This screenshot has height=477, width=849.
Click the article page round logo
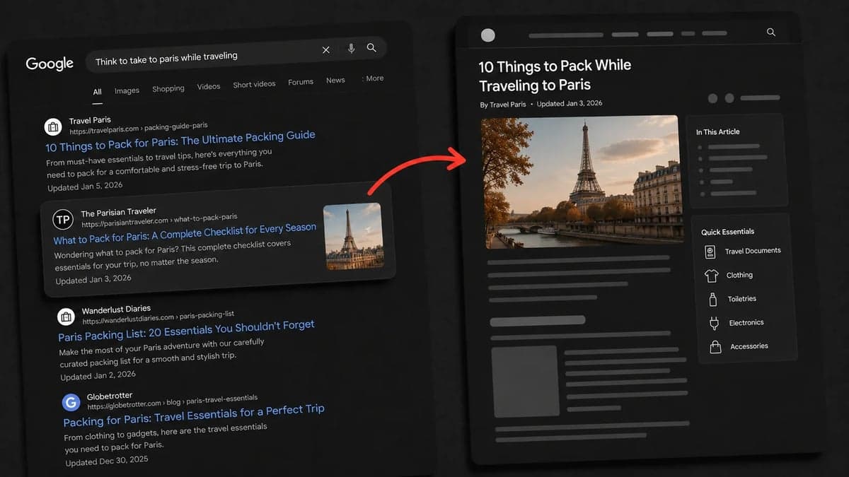tap(487, 35)
